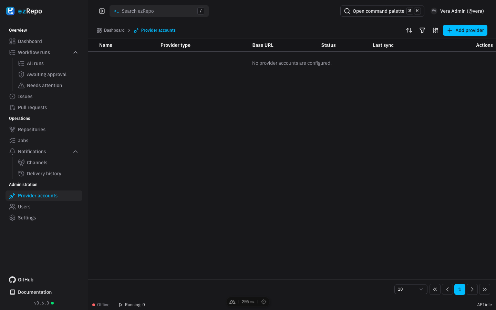Open column settings sliders icon
Viewport: 496px width, 310px height.
(x=435, y=30)
